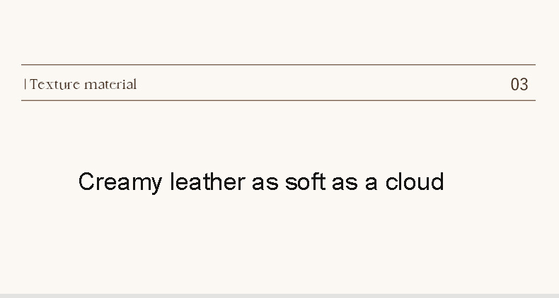The width and height of the screenshot is (559, 298).
Task: Click the digit "3" in the section number
Action: click(x=524, y=85)
